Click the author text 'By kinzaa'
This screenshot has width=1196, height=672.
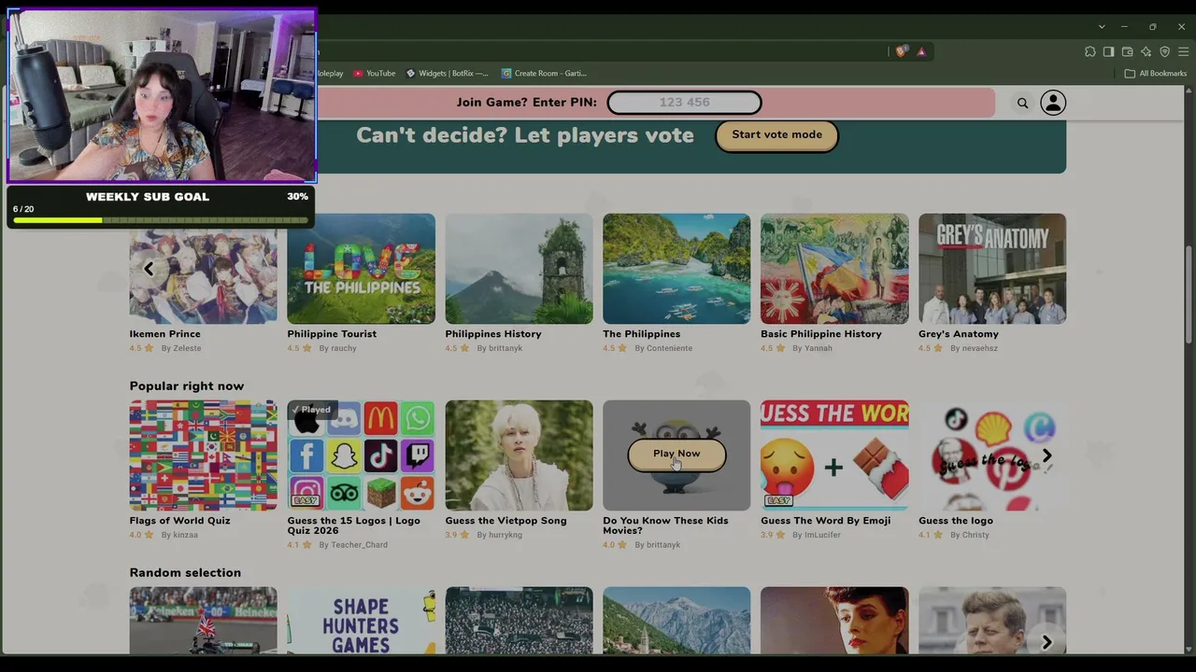pos(180,536)
